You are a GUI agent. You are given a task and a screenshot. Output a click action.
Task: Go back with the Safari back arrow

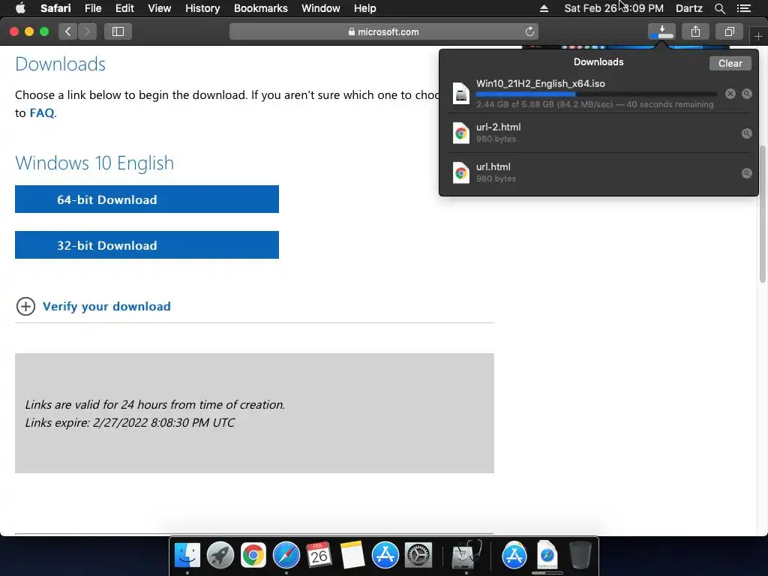68,31
